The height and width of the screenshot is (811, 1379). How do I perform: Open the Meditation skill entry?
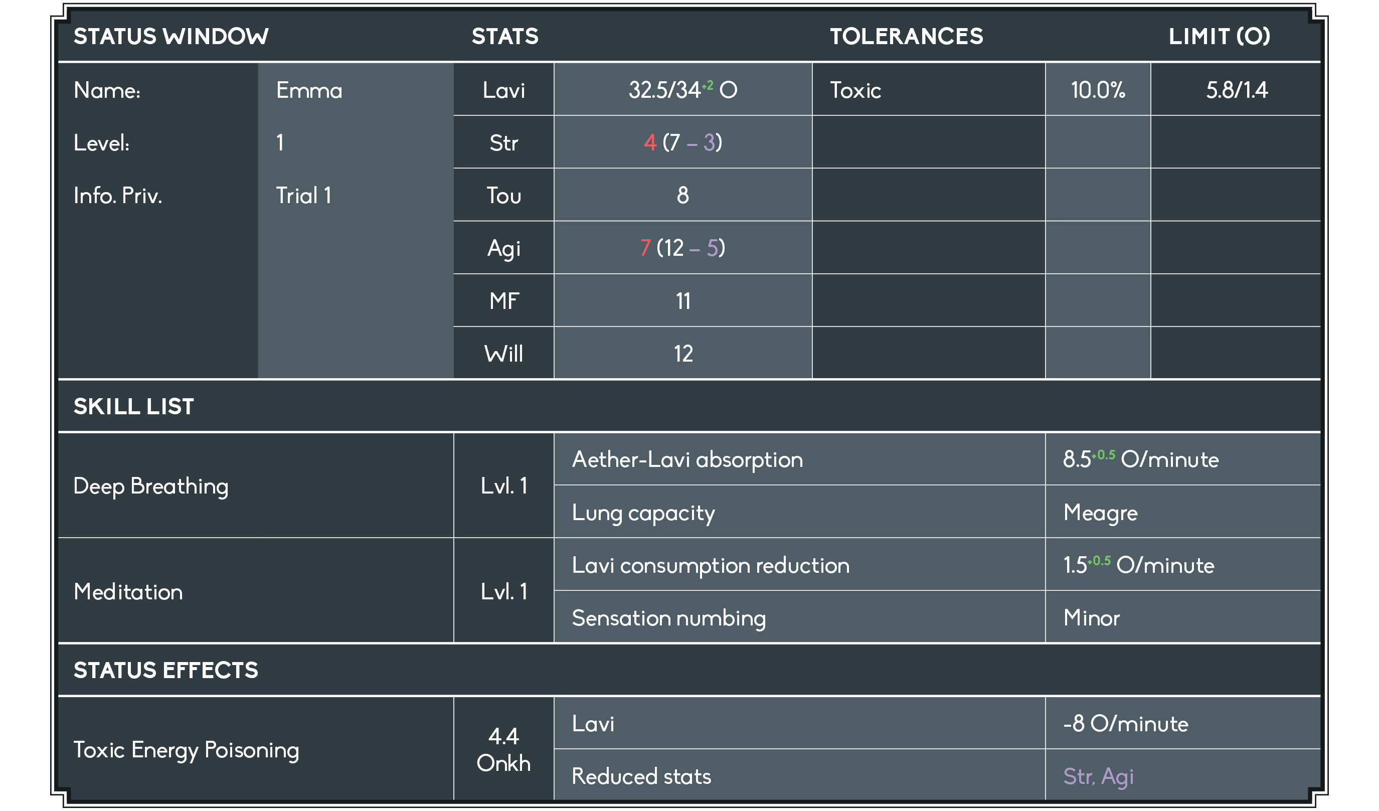(128, 592)
